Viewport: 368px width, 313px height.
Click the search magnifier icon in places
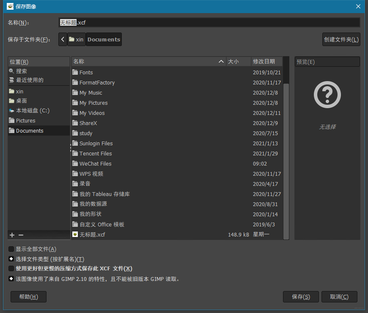coord(11,71)
